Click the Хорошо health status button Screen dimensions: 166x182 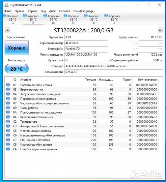click(17, 48)
